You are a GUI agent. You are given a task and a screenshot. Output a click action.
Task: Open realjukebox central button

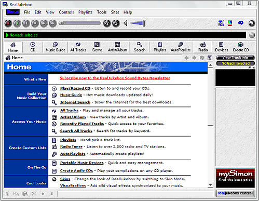pyautogui.click(x=235, y=193)
